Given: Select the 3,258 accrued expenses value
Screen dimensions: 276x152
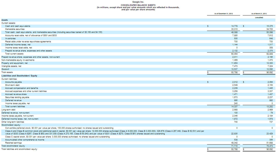Looking at the screenshot, I should (235, 91).
